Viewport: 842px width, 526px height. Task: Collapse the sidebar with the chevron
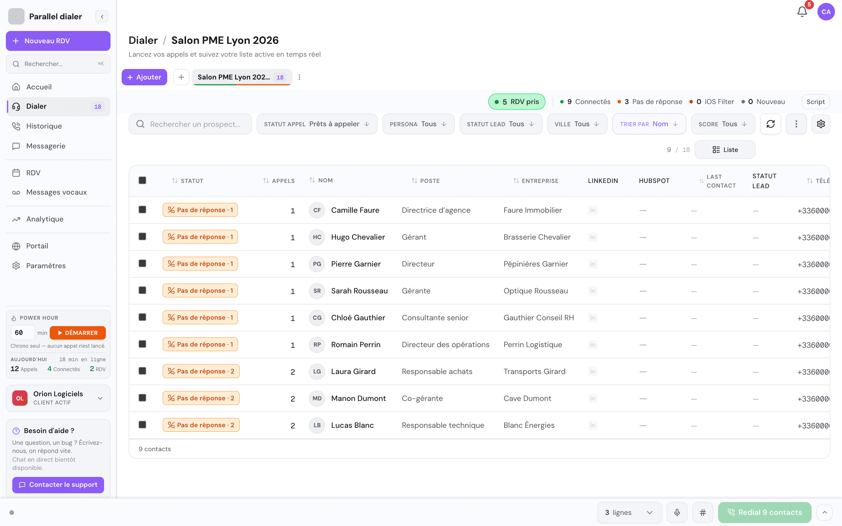tap(102, 16)
